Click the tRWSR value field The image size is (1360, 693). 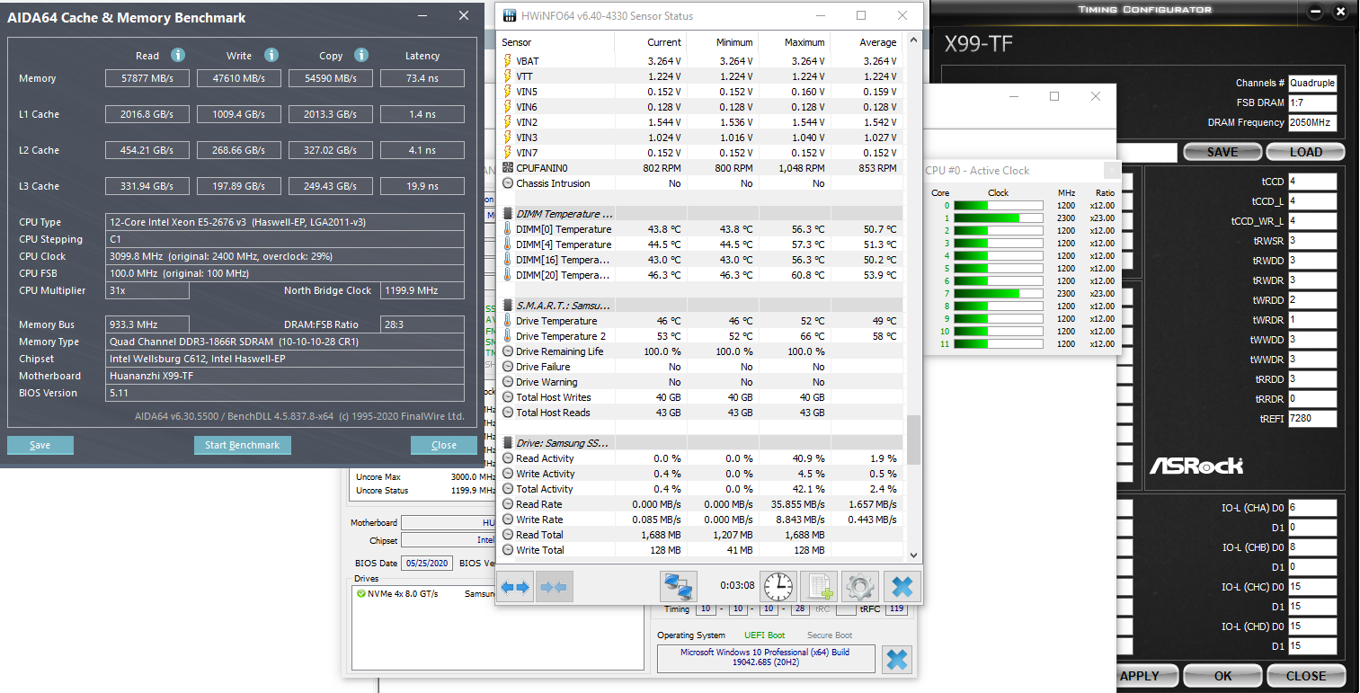pyautogui.click(x=1312, y=241)
